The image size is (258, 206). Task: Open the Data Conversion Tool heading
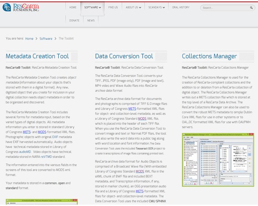tap(124, 56)
